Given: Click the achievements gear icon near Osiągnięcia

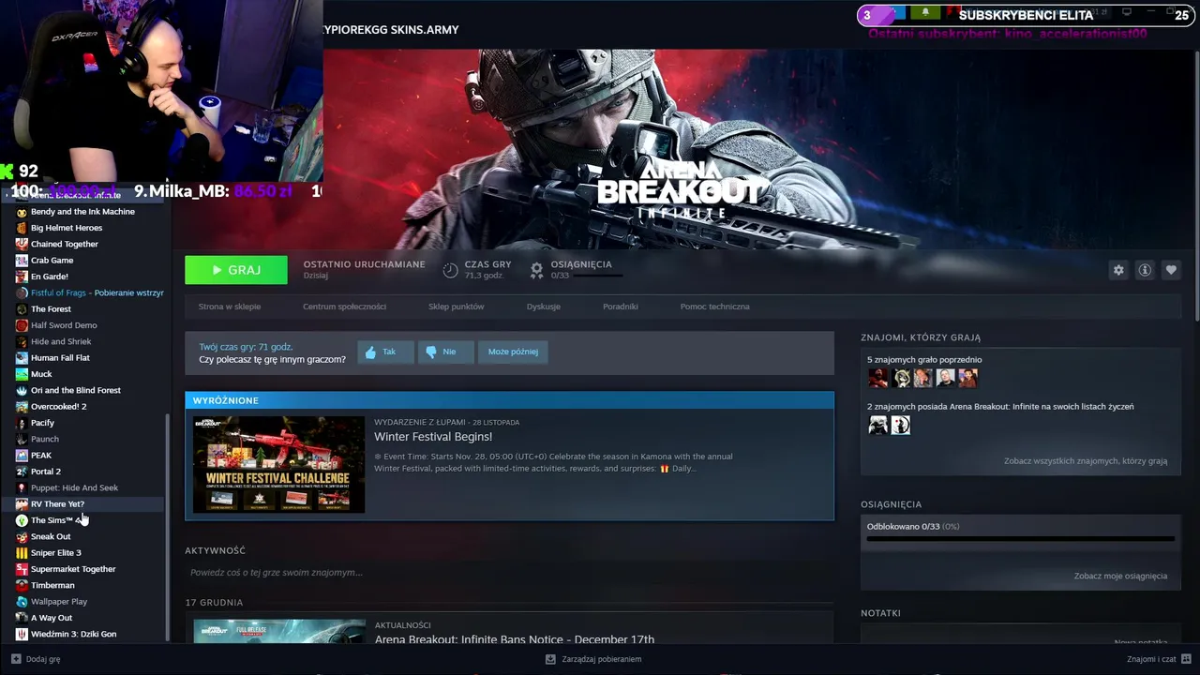Looking at the screenshot, I should (x=536, y=270).
